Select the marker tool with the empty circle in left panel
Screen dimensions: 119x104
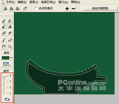[x=10, y=21]
